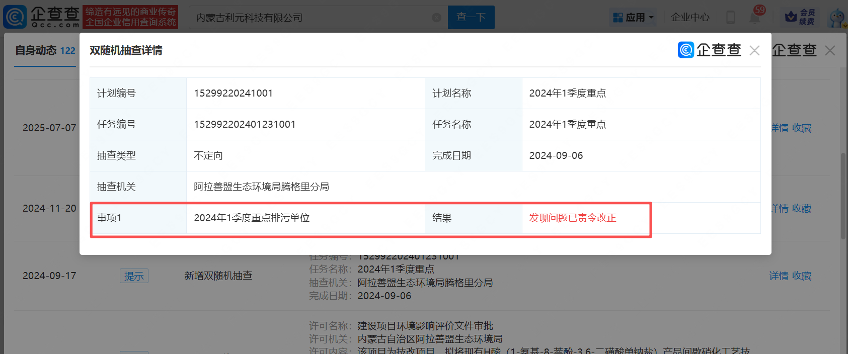Click the plan number value 15299220241001
Screen dimensions: 848x354
click(234, 93)
